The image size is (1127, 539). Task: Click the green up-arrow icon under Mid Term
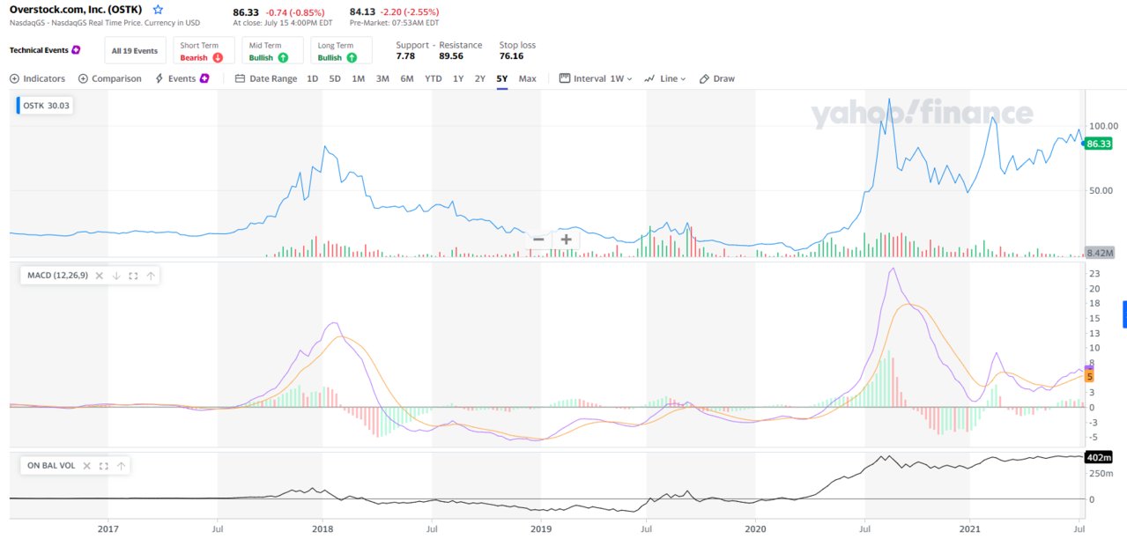tap(283, 58)
